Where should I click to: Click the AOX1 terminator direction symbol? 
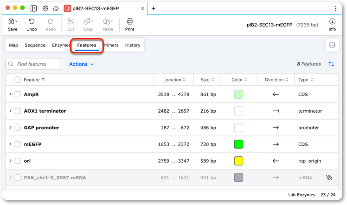pyautogui.click(x=276, y=111)
